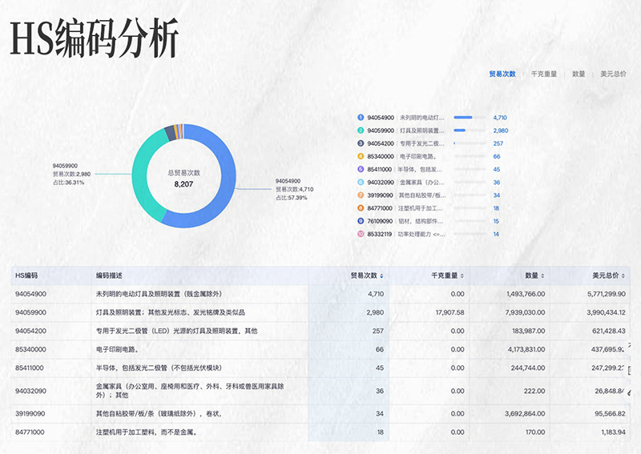The height and width of the screenshot is (454, 641).
Task: Select legend code 85332119
Action: pyautogui.click(x=379, y=234)
